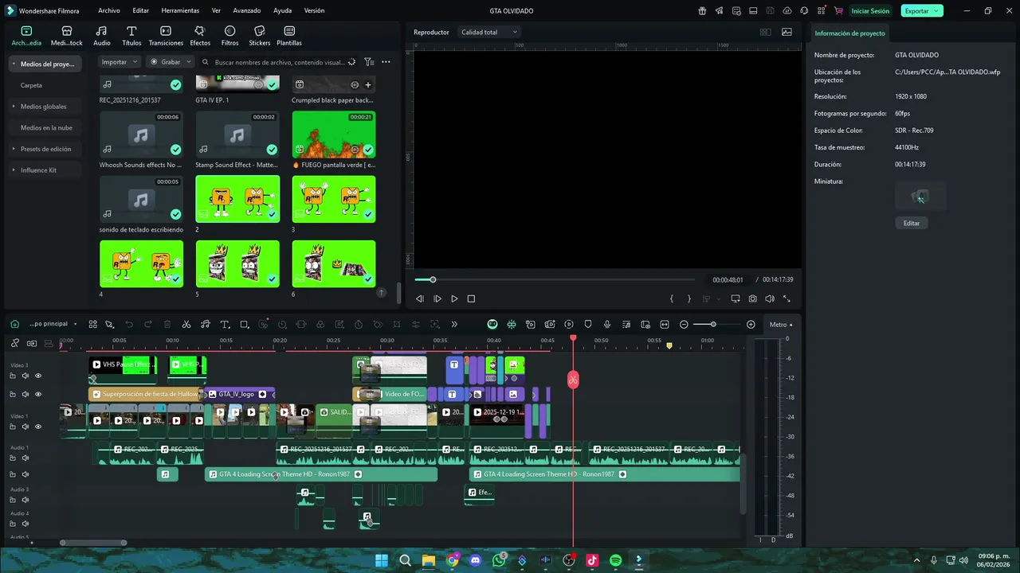The image size is (1020, 573).
Task: Open the shopping cart icon in title bar
Action: (x=838, y=11)
